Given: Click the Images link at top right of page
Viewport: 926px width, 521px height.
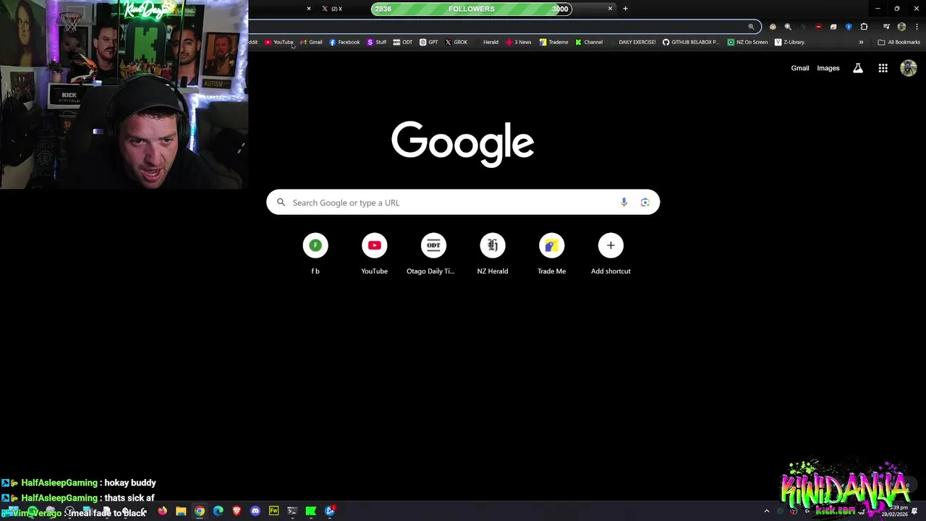Looking at the screenshot, I should click(828, 68).
